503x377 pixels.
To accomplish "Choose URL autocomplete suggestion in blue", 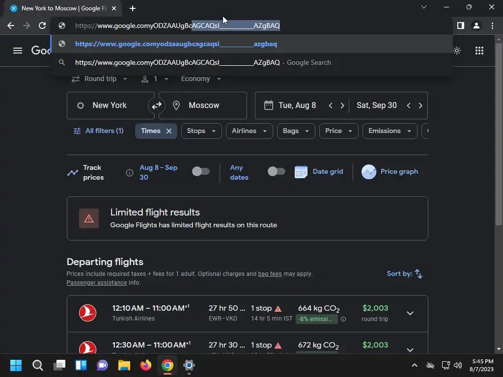I will [251, 44].
